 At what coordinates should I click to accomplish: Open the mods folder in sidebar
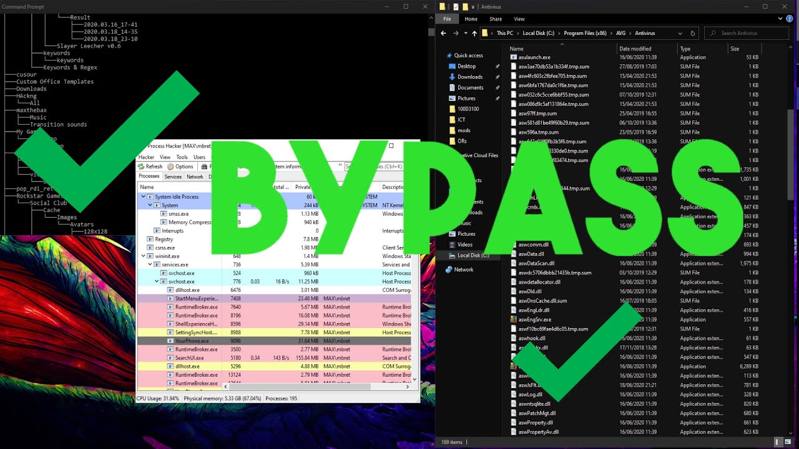pyautogui.click(x=464, y=130)
